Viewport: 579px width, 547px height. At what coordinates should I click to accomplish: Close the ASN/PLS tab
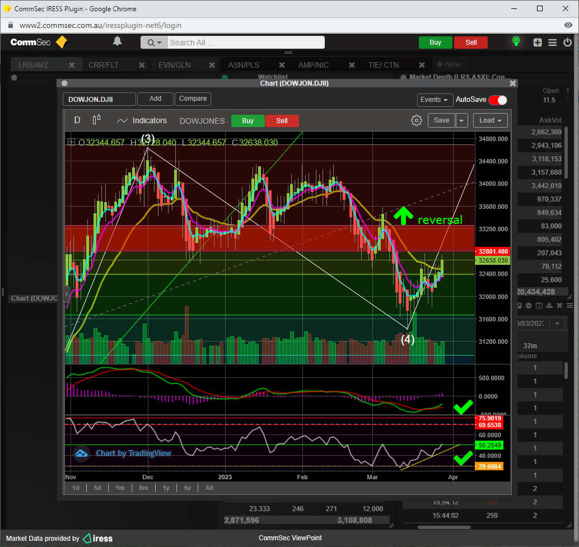click(x=282, y=65)
